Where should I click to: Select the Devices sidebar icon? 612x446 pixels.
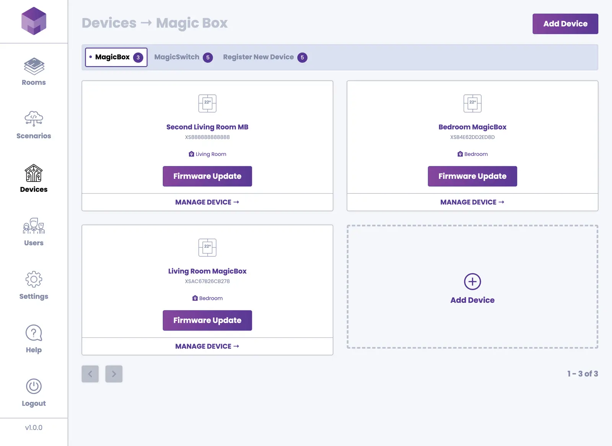(x=34, y=174)
